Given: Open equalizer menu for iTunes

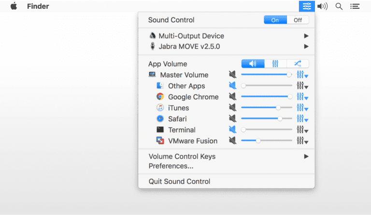Looking at the screenshot, I should [x=302, y=108].
